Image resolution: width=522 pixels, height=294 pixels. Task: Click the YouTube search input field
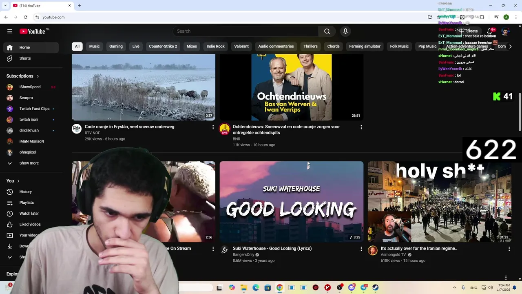pyautogui.click(x=246, y=31)
